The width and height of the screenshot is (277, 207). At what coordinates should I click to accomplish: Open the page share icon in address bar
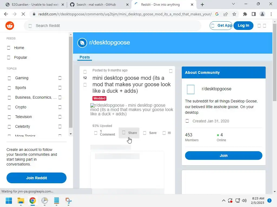point(226,14)
